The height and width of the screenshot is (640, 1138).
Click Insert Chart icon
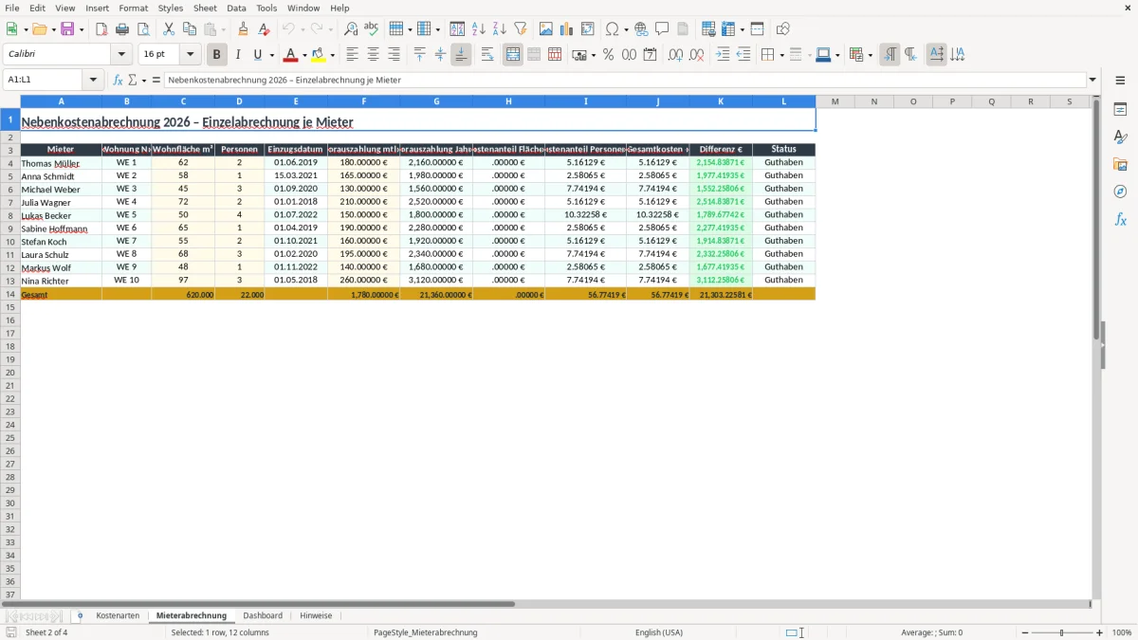tap(567, 29)
